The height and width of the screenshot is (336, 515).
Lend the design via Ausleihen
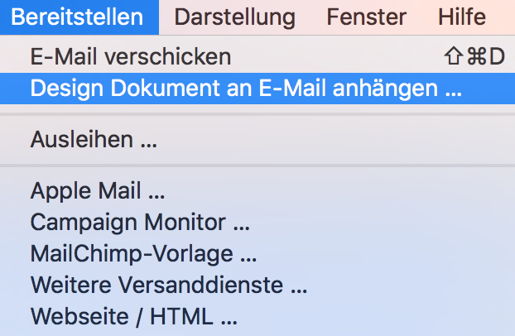coord(257,140)
